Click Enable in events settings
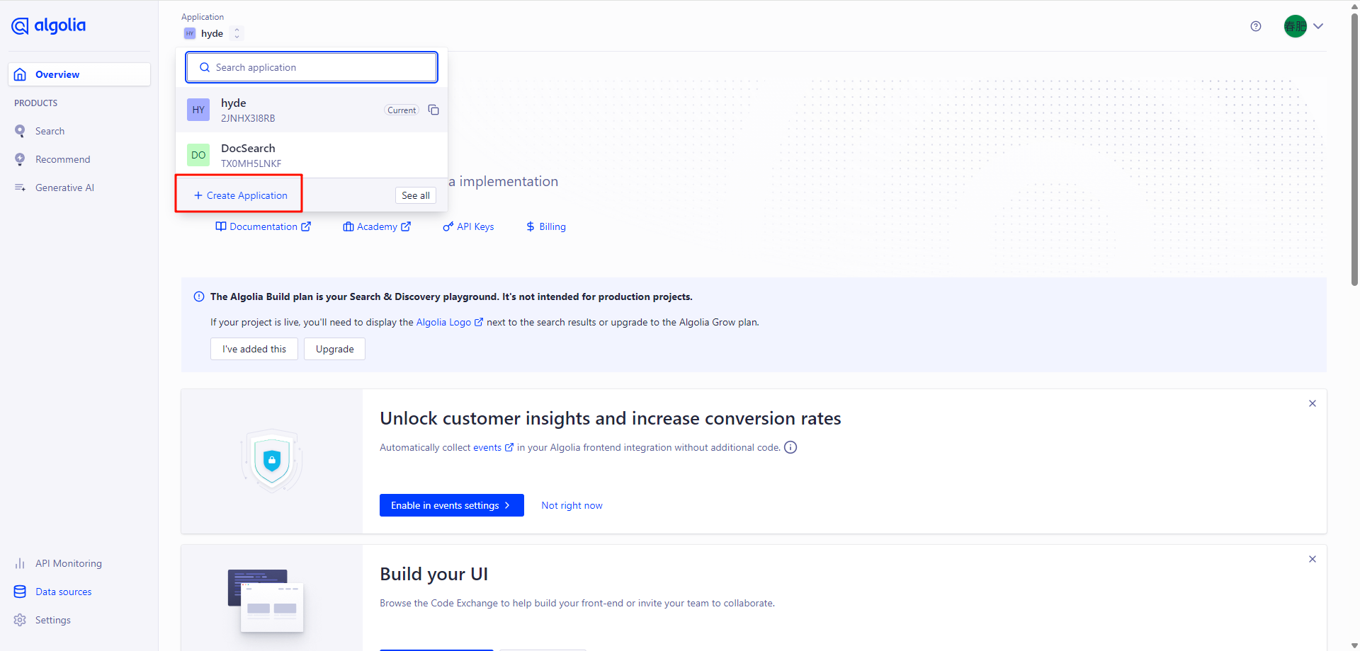Image resolution: width=1360 pixels, height=651 pixels. tap(452, 505)
